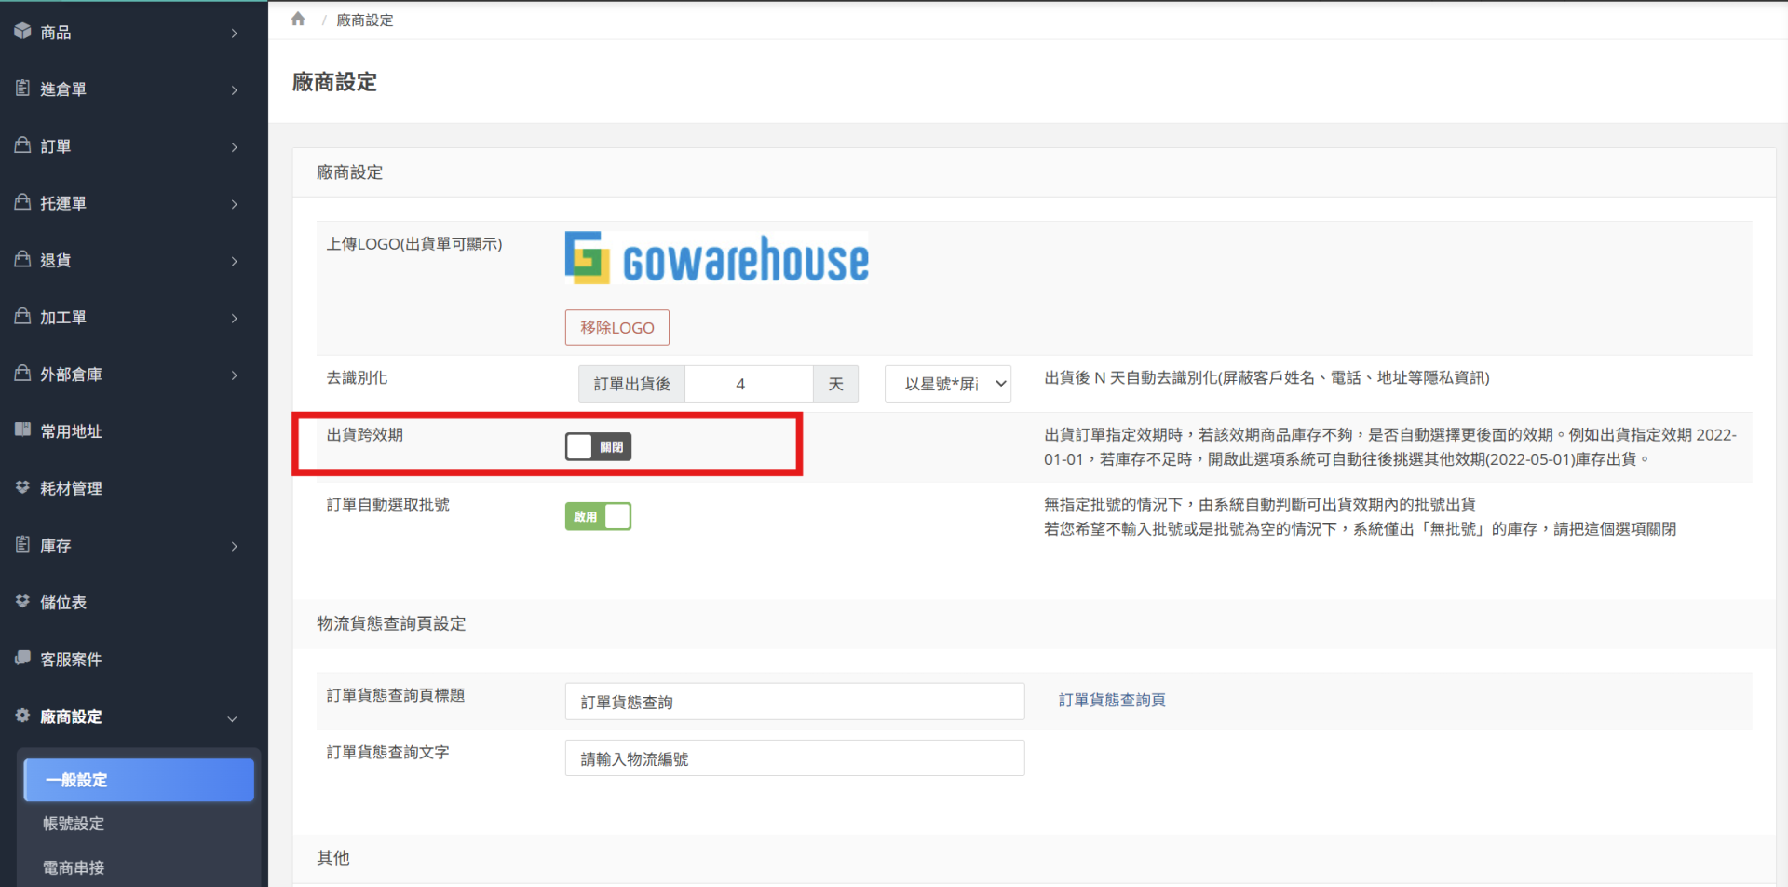Click the 常用地址 book icon
Image resolution: width=1788 pixels, height=887 pixels.
(x=23, y=430)
